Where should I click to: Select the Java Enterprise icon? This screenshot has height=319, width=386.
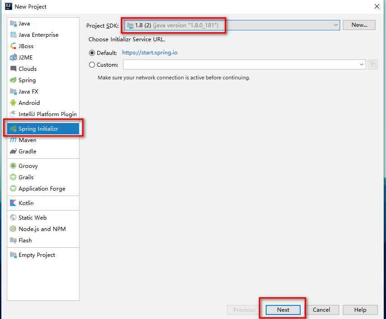click(13, 34)
